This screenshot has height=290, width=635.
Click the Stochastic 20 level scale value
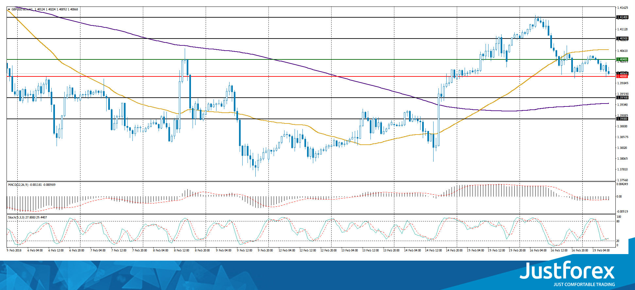(618, 241)
